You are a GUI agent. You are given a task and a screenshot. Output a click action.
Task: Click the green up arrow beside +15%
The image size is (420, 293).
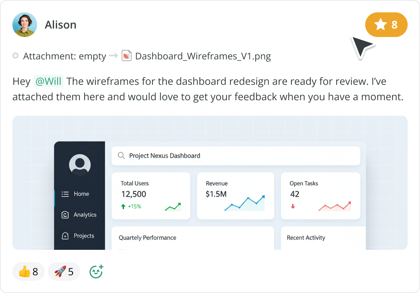[123, 207]
